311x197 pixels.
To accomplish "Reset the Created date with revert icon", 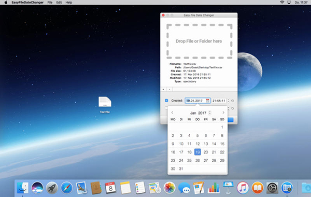I will [233, 101].
